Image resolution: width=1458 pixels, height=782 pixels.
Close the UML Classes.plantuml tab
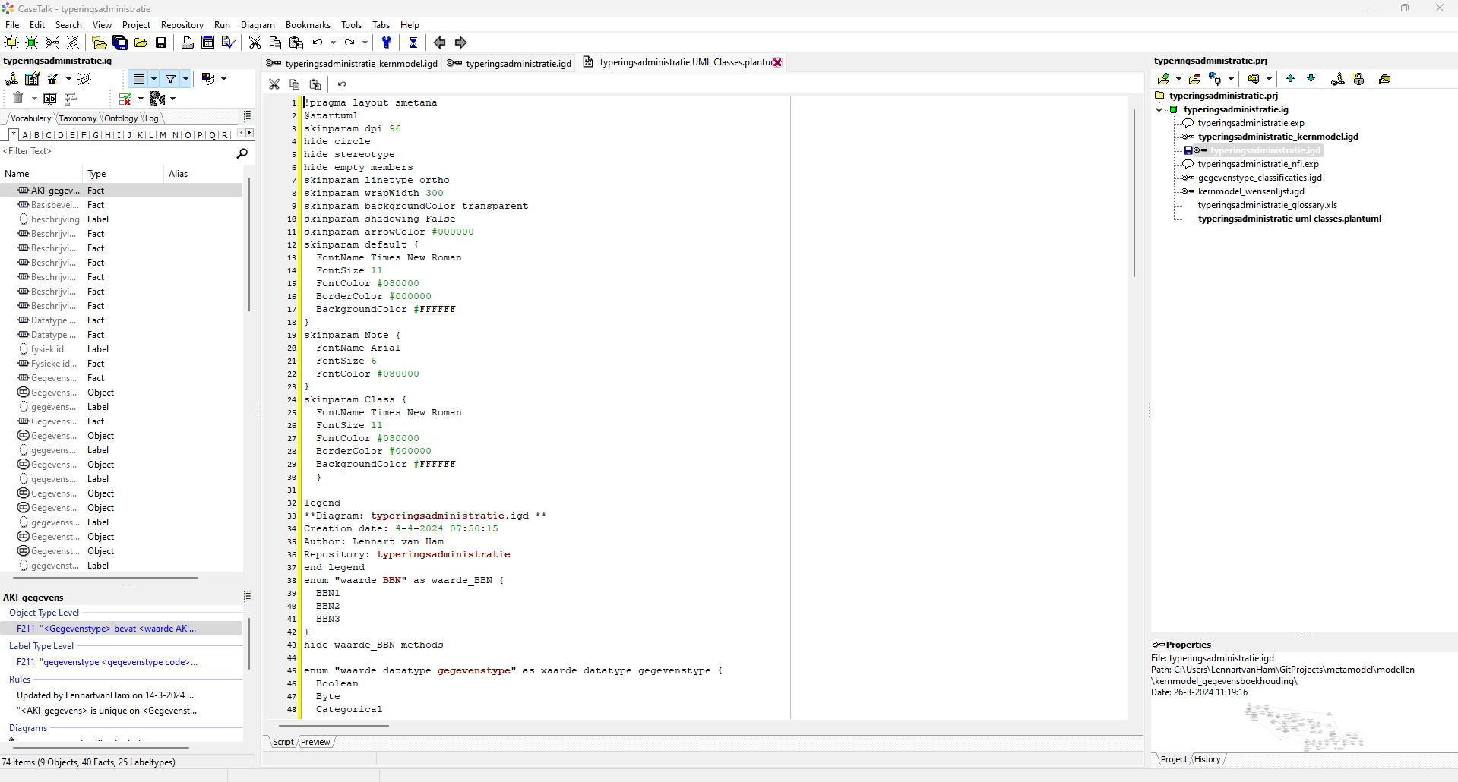[777, 62]
